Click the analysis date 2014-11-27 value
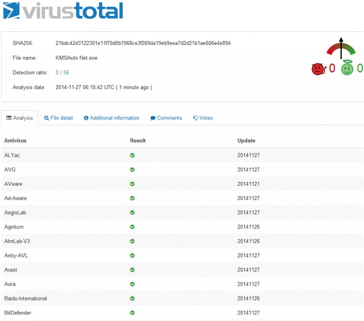 click(x=104, y=87)
